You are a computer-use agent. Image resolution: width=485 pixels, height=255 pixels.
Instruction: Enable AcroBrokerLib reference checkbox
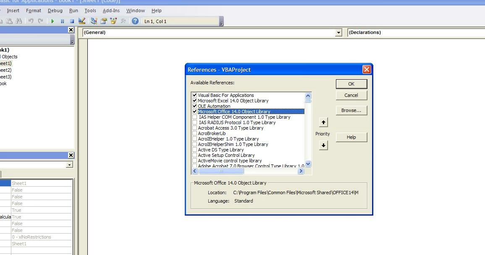click(x=194, y=133)
